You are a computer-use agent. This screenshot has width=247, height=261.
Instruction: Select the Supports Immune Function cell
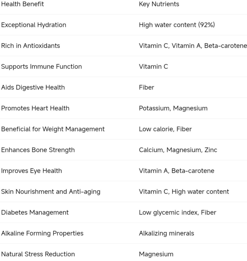[42, 67]
